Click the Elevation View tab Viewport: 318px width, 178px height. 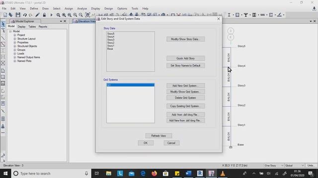click(84, 21)
